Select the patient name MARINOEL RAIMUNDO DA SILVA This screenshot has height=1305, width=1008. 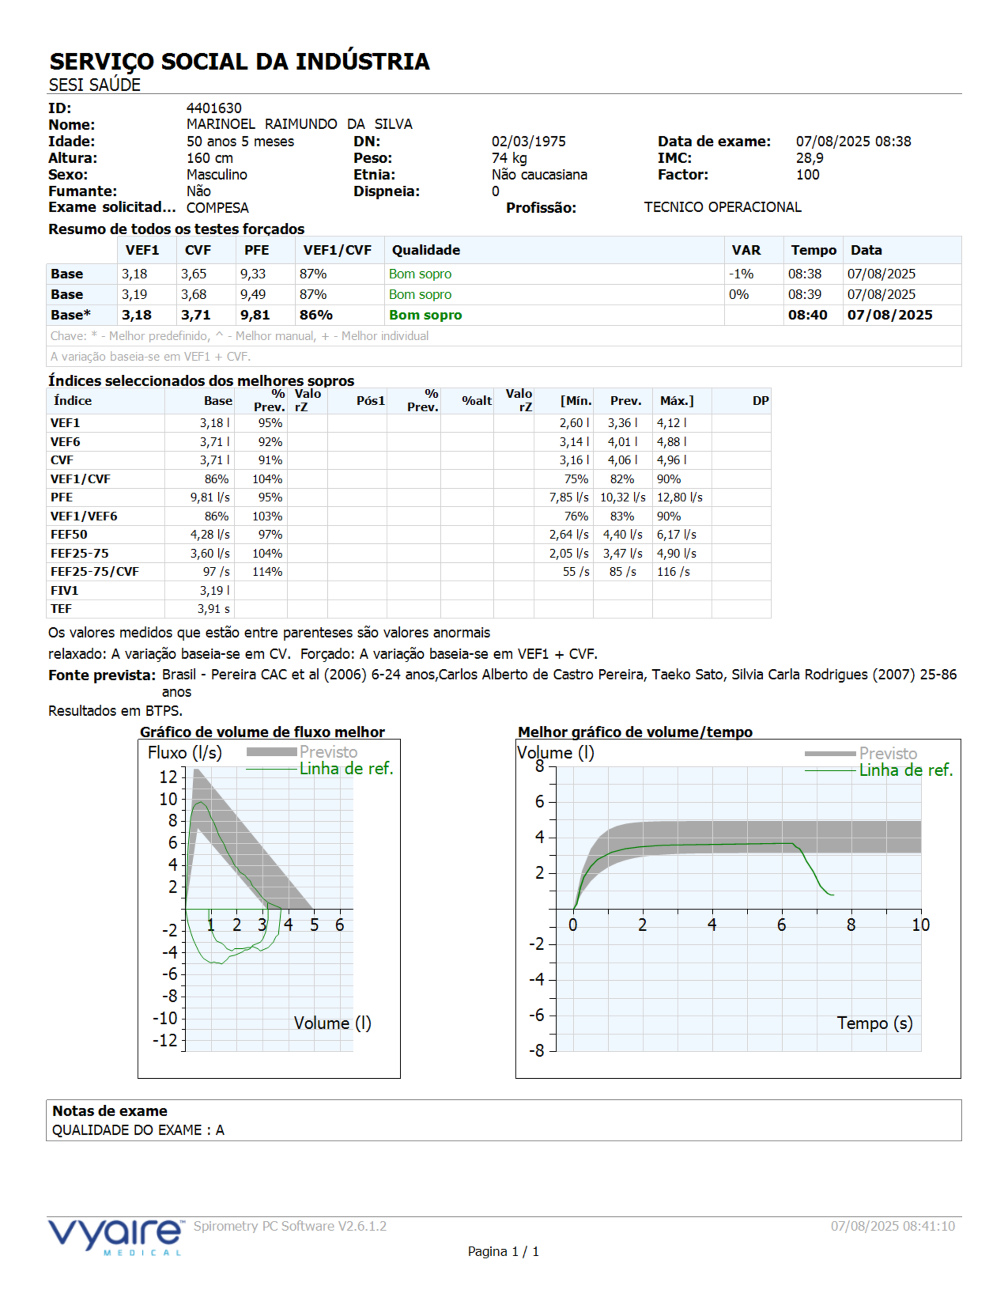[299, 124]
